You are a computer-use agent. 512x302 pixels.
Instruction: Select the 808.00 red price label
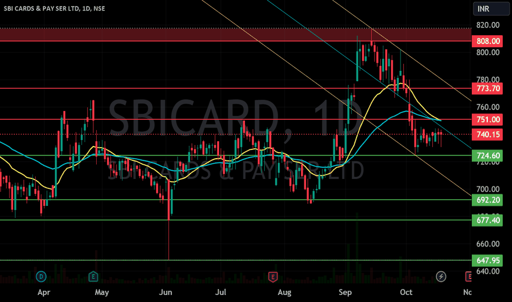[x=487, y=41]
